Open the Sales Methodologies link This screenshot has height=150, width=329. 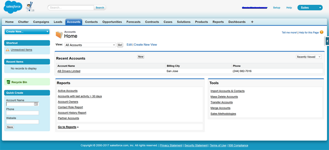point(223,114)
